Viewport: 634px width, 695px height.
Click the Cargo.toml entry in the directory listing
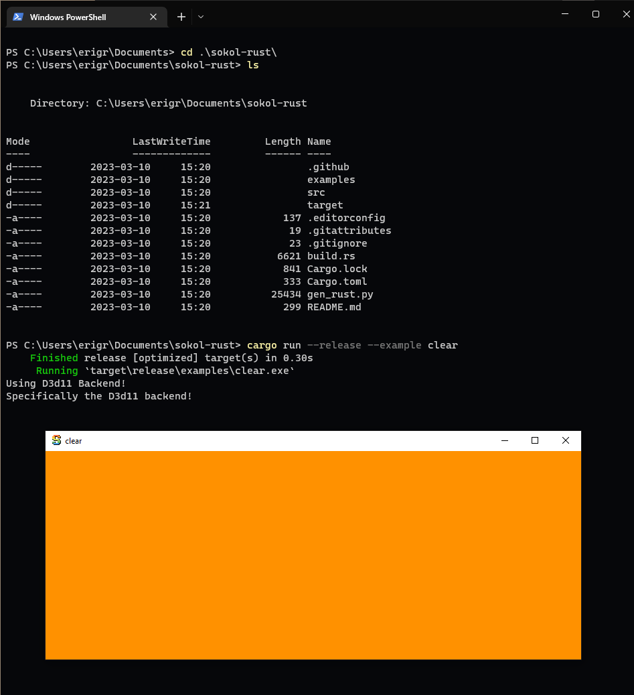[x=337, y=281]
